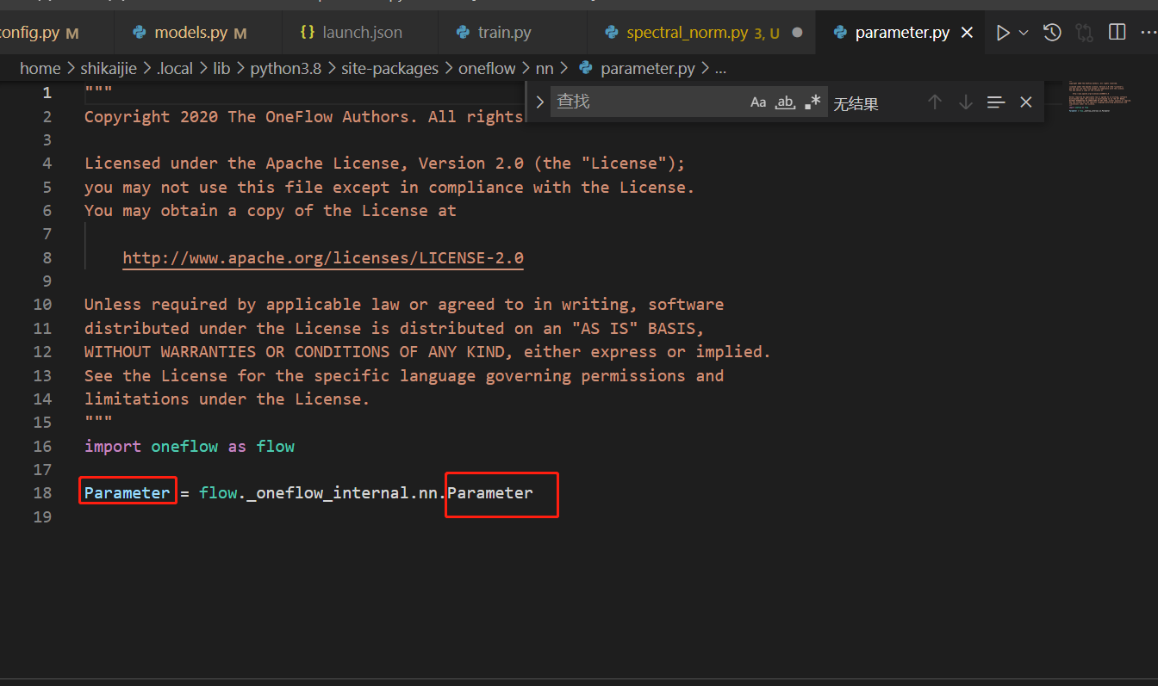The width and height of the screenshot is (1158, 686).
Task: Open the launch.json tab
Action: [x=359, y=32]
